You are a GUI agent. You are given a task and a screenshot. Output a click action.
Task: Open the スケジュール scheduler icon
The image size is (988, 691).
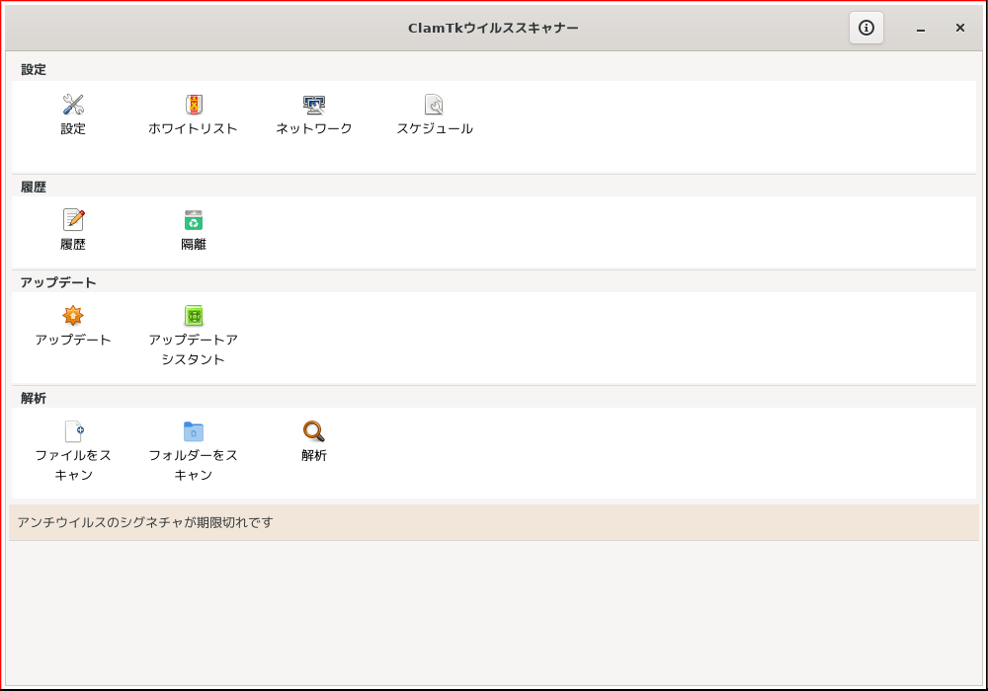pyautogui.click(x=434, y=105)
